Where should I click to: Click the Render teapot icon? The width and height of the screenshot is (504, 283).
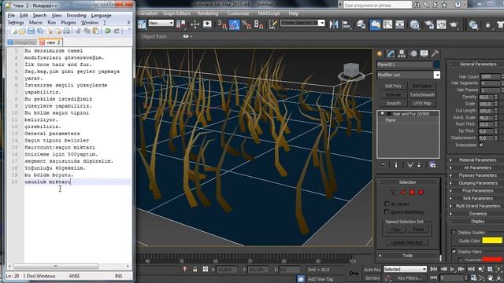point(454,24)
